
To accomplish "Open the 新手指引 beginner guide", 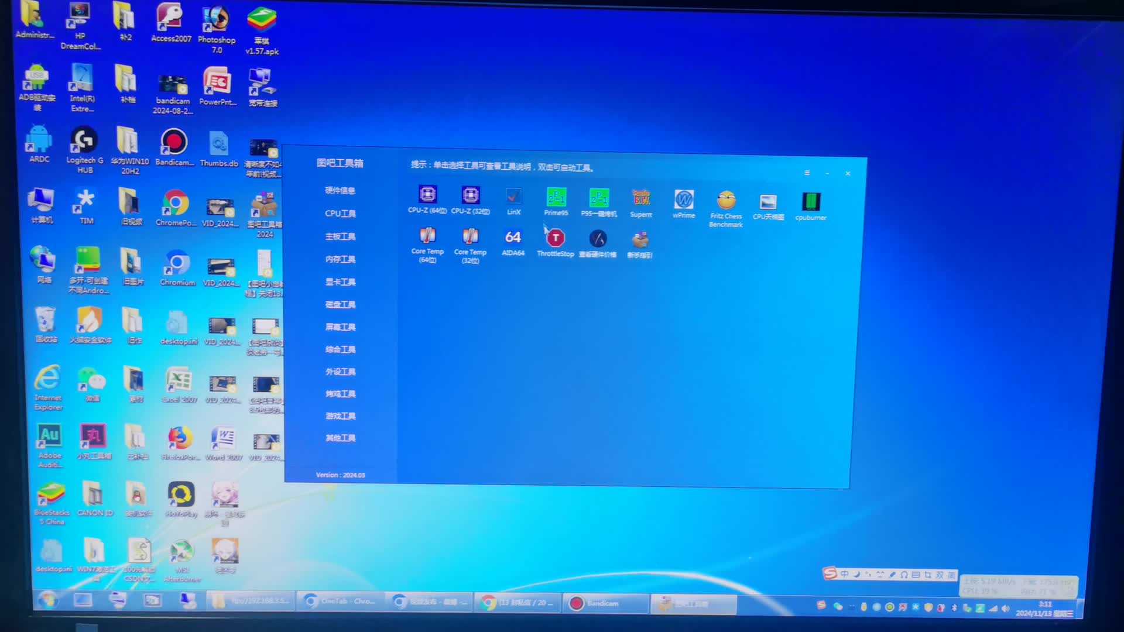I will tap(640, 239).
